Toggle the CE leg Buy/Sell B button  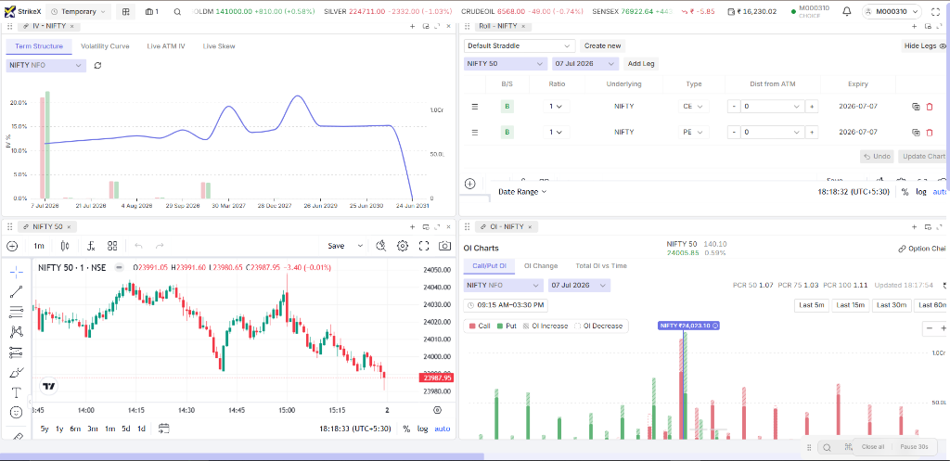tap(507, 107)
